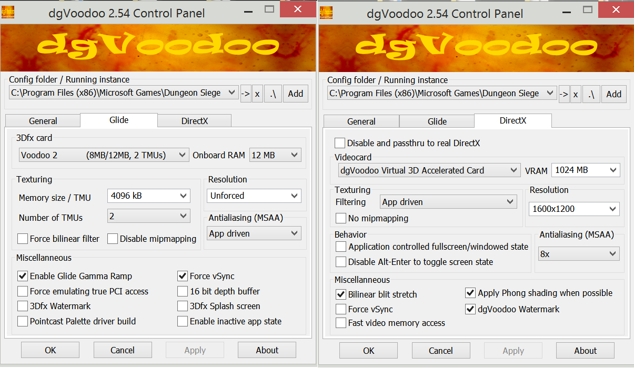
Task: Click the dgVoodoo title bar icon in the DirectX window
Action: click(326, 12)
